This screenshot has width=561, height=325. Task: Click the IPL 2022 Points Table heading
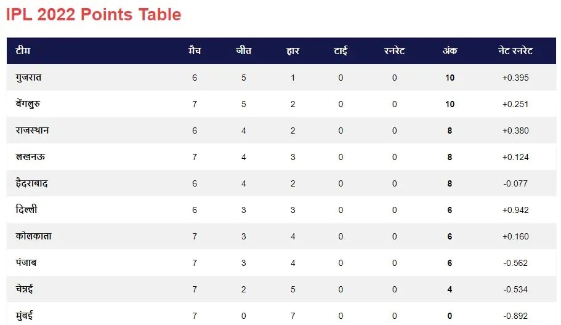pyautogui.click(x=94, y=15)
